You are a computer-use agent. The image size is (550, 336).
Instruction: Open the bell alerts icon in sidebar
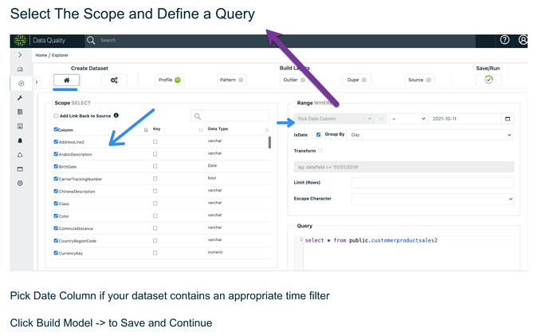pos(20,140)
